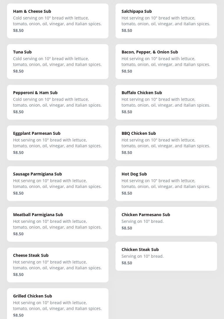This screenshot has height=319, width=224.
Task: Click the Chicken Steak Sub price
Action: pyautogui.click(x=127, y=263)
